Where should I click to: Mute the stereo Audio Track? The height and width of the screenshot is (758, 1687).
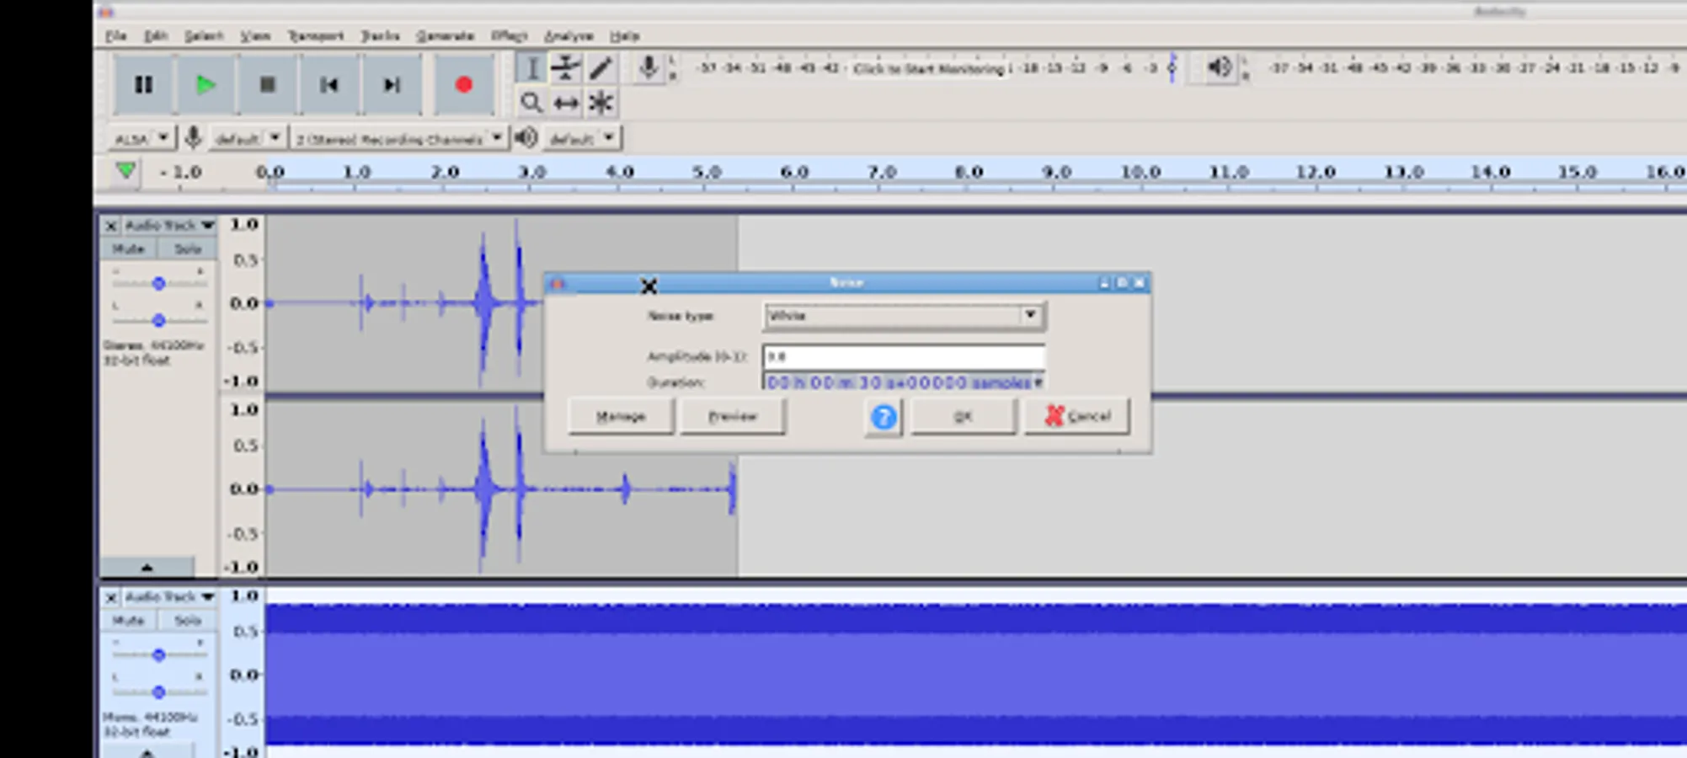(x=128, y=248)
